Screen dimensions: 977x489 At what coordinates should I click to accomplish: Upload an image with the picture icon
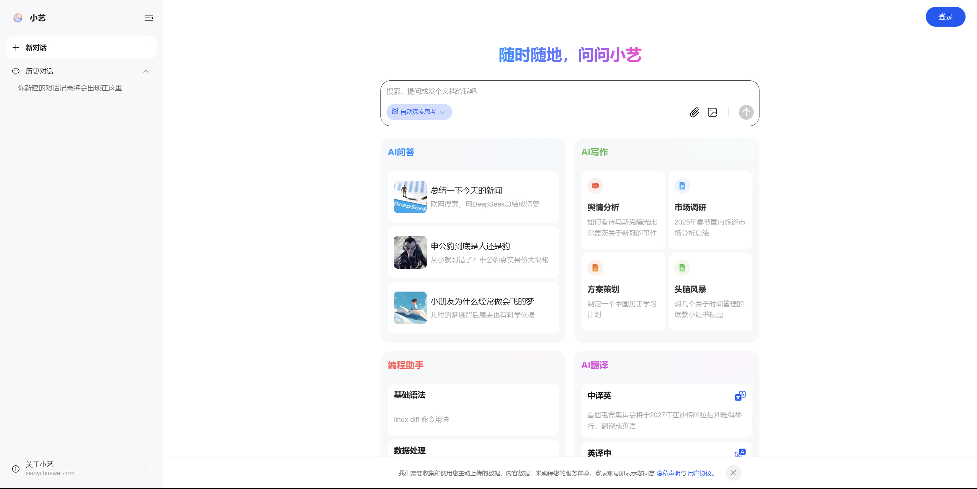click(712, 112)
